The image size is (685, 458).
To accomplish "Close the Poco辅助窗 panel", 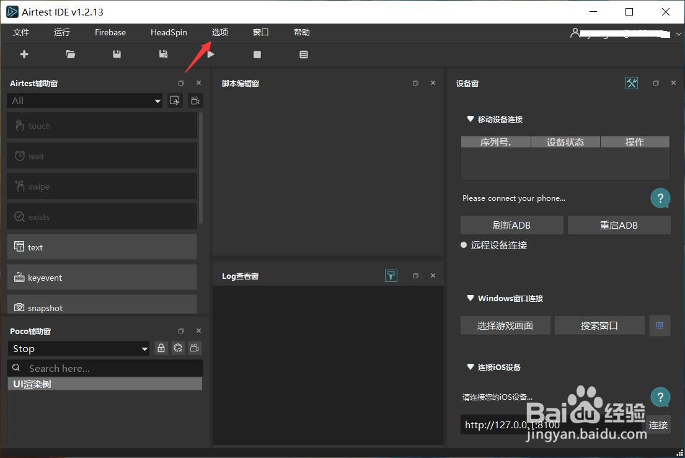I will pyautogui.click(x=199, y=331).
